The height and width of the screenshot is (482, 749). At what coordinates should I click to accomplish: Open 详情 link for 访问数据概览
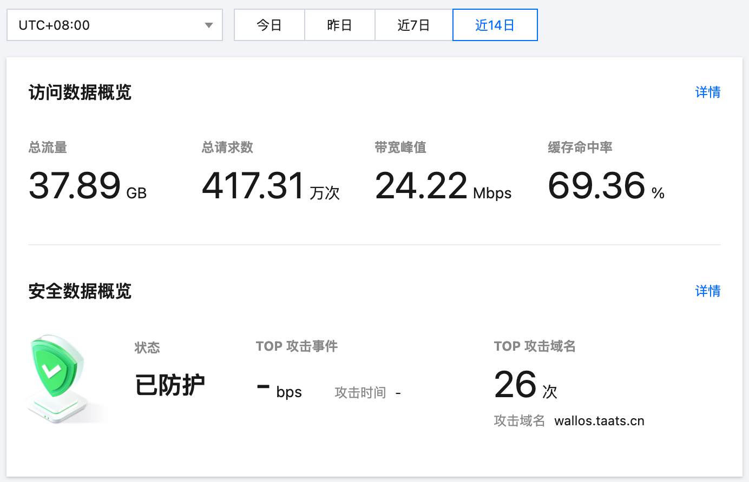click(x=707, y=92)
